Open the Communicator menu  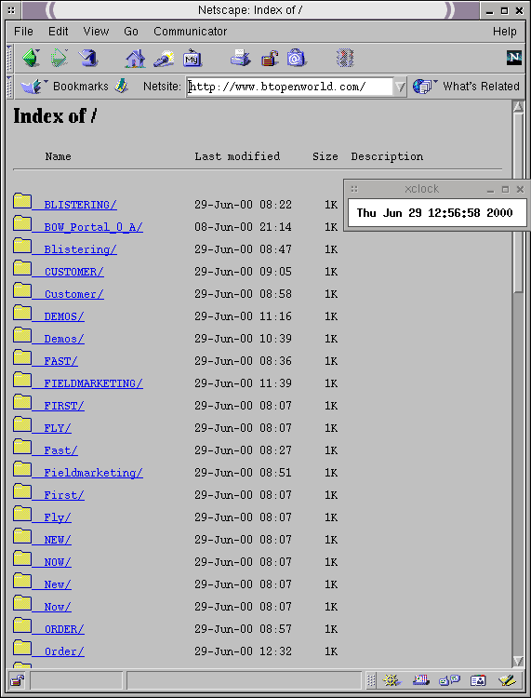click(191, 31)
